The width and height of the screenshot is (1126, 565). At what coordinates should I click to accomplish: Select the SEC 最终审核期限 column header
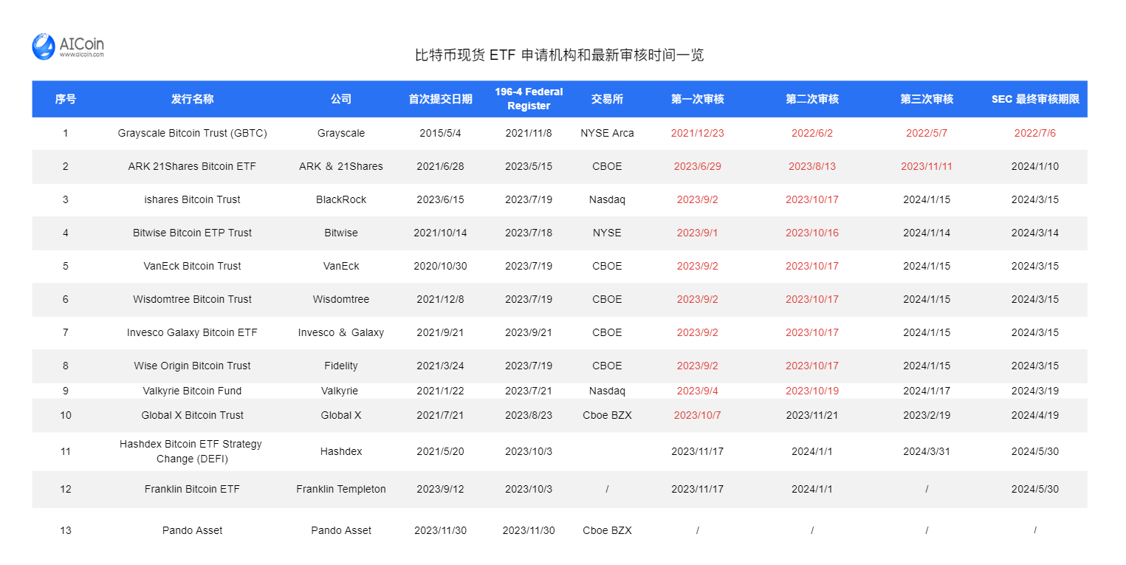click(1035, 99)
